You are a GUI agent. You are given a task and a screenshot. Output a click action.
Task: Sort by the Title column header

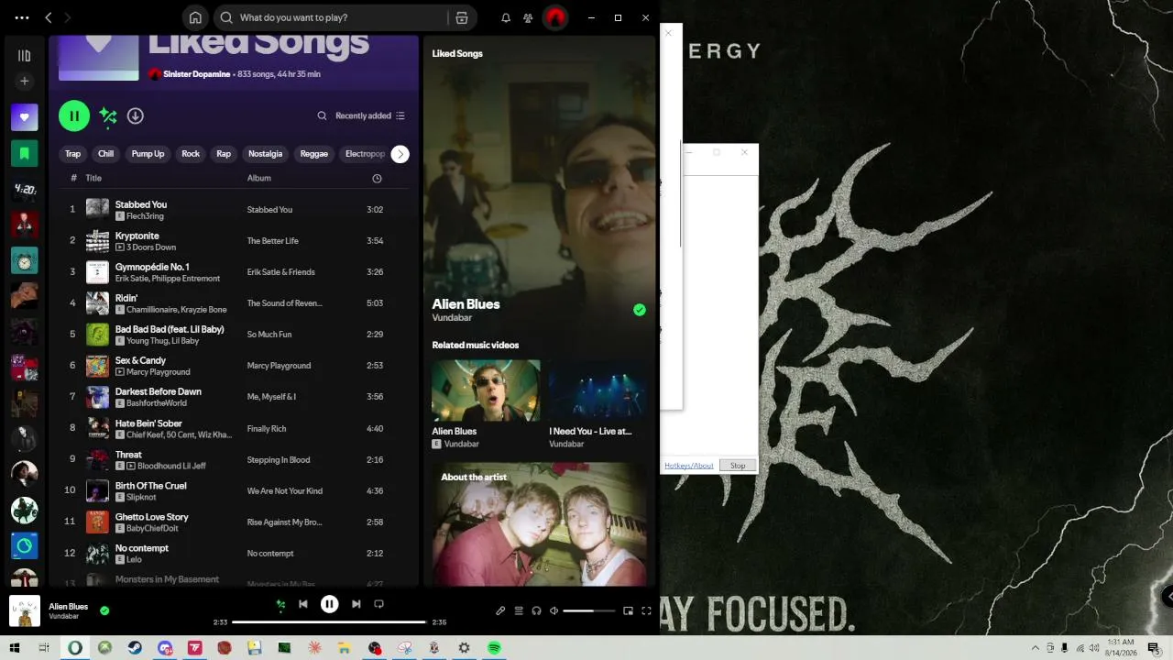(93, 178)
